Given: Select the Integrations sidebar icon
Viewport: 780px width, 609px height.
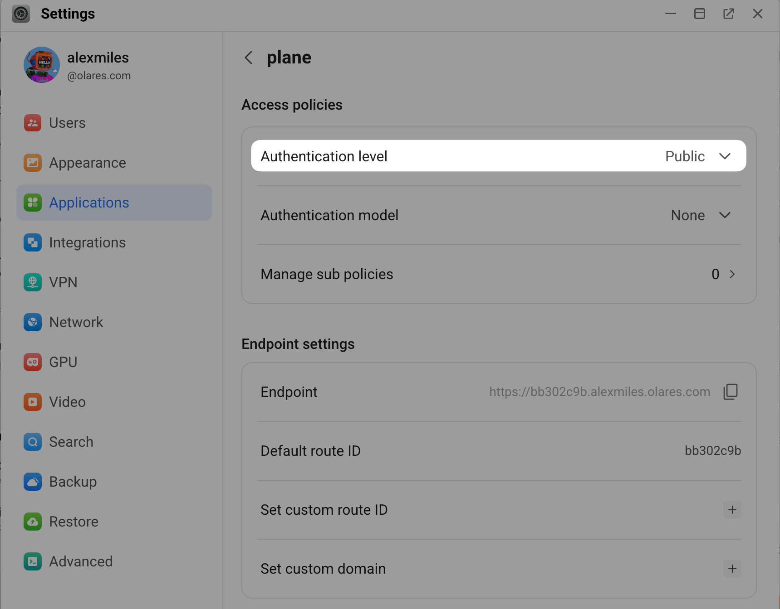Looking at the screenshot, I should coord(32,242).
